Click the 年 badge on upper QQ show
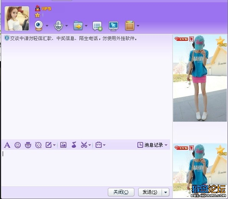The image size is (228, 199). pyautogui.click(x=192, y=39)
